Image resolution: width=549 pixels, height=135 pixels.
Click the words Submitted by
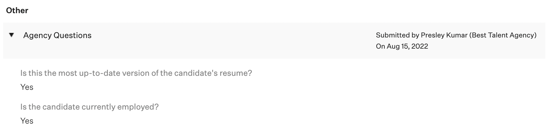(397, 35)
